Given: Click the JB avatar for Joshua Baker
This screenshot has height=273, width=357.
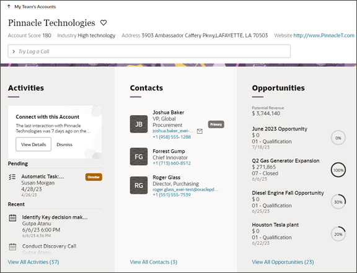Looking at the screenshot, I should pos(139,124).
